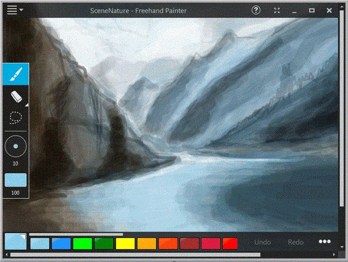Pick the bright green color swatch
The height and width of the screenshot is (262, 348).
pos(83,244)
